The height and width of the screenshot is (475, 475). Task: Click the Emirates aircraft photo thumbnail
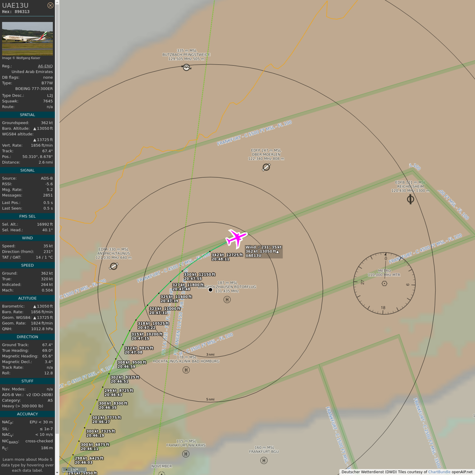pos(27,39)
